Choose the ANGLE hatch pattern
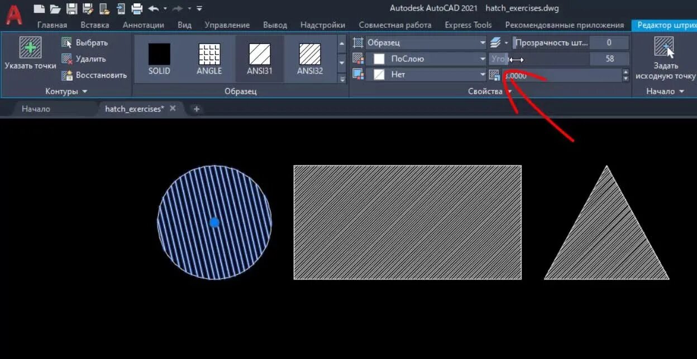 tap(209, 59)
